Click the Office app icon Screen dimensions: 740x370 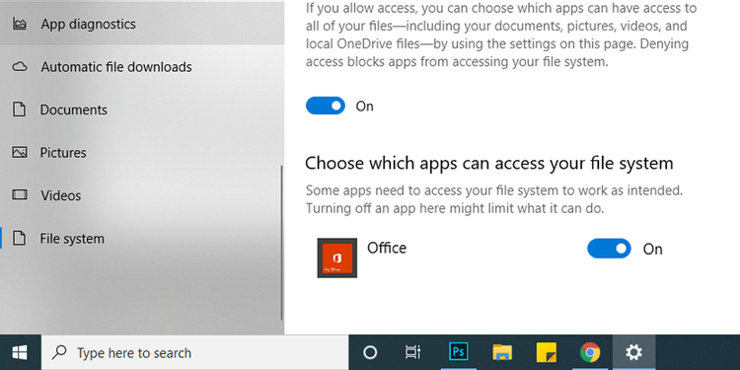point(337,258)
